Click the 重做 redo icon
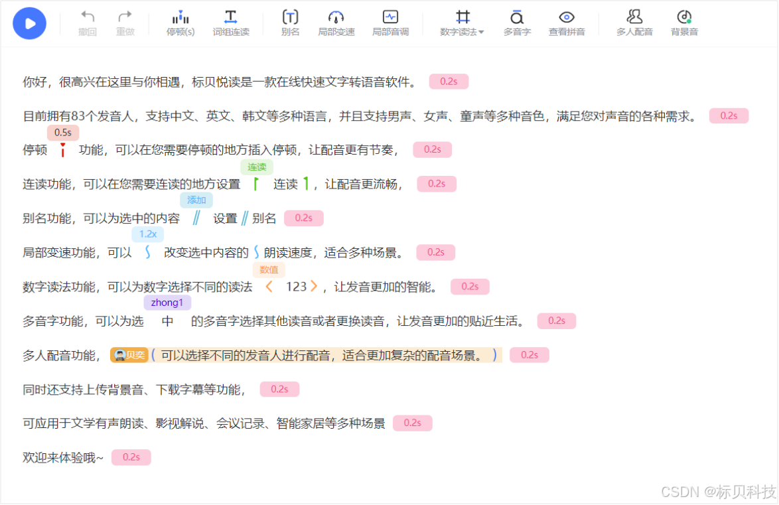 point(125,23)
